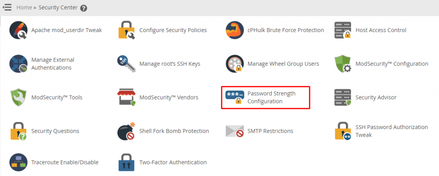Open Manage Wheel Group Users wheel icon
Viewport: 439px width, 176px height.
[x=235, y=64]
